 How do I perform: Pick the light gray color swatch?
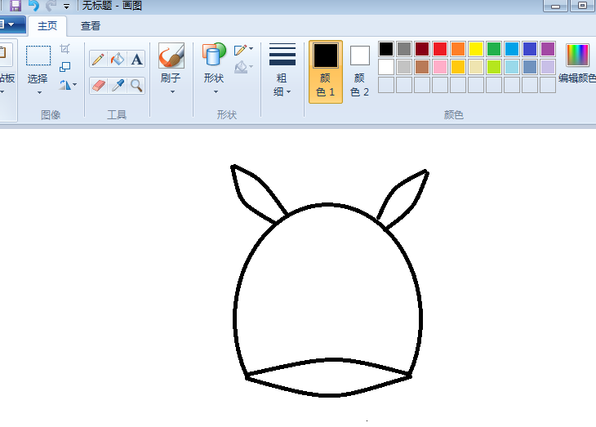click(404, 67)
